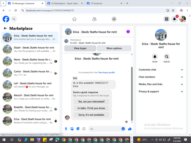This screenshot has height=143, width=191.
Task: Open a new browser tab
Action: tap(127, 3)
